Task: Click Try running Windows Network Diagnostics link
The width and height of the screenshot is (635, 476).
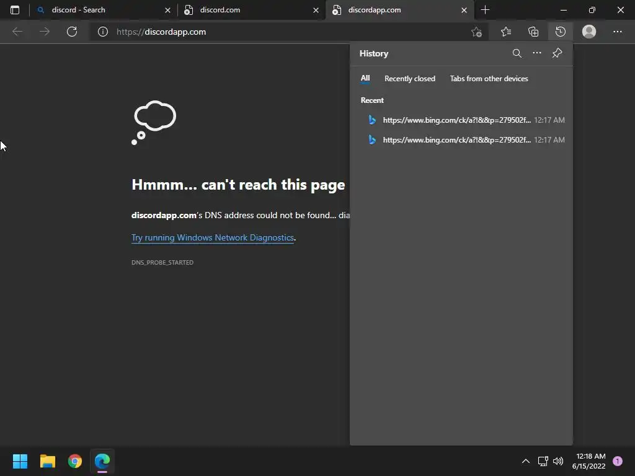Action: click(213, 237)
